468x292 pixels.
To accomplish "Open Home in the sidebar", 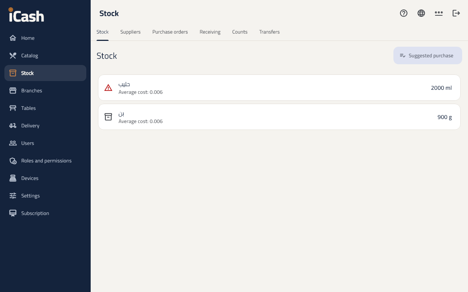I will coord(45,38).
